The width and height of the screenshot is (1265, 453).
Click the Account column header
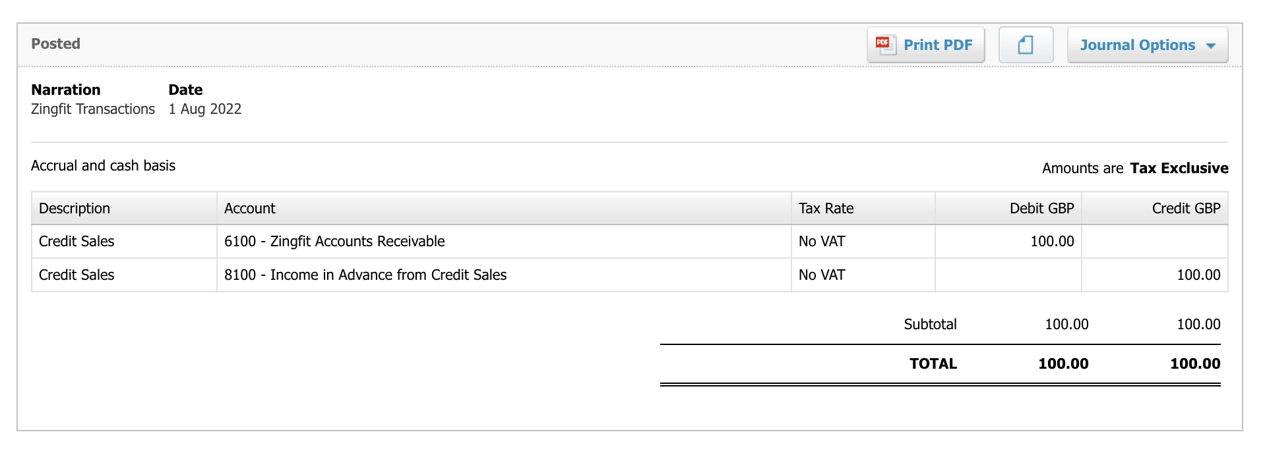249,208
